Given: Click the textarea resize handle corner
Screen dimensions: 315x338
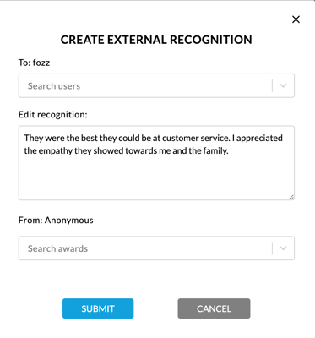Looking at the screenshot, I should pos(291,197).
